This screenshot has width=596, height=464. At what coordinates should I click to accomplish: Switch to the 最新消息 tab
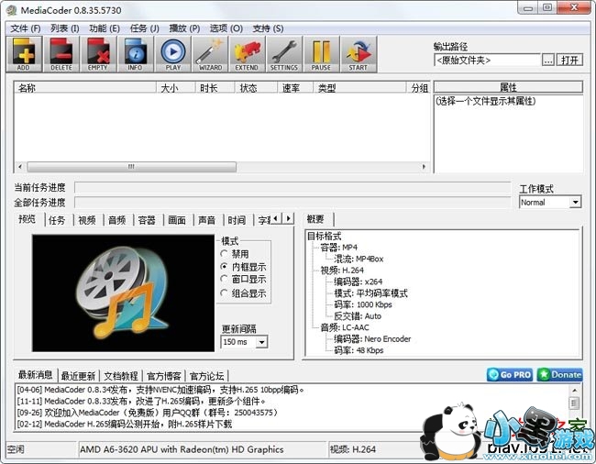coord(36,375)
